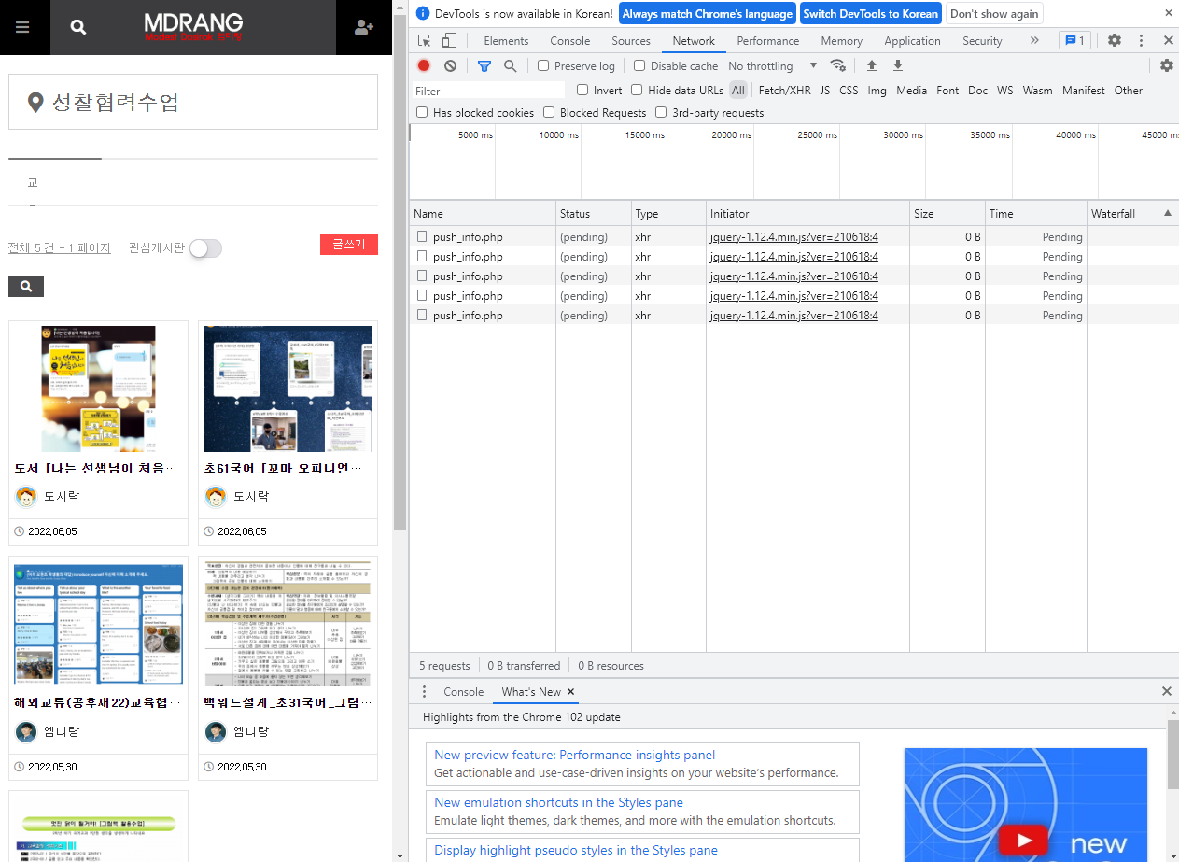The image size is (1179, 862).
Task: Click the info icon in the language notification
Action: pos(423,13)
